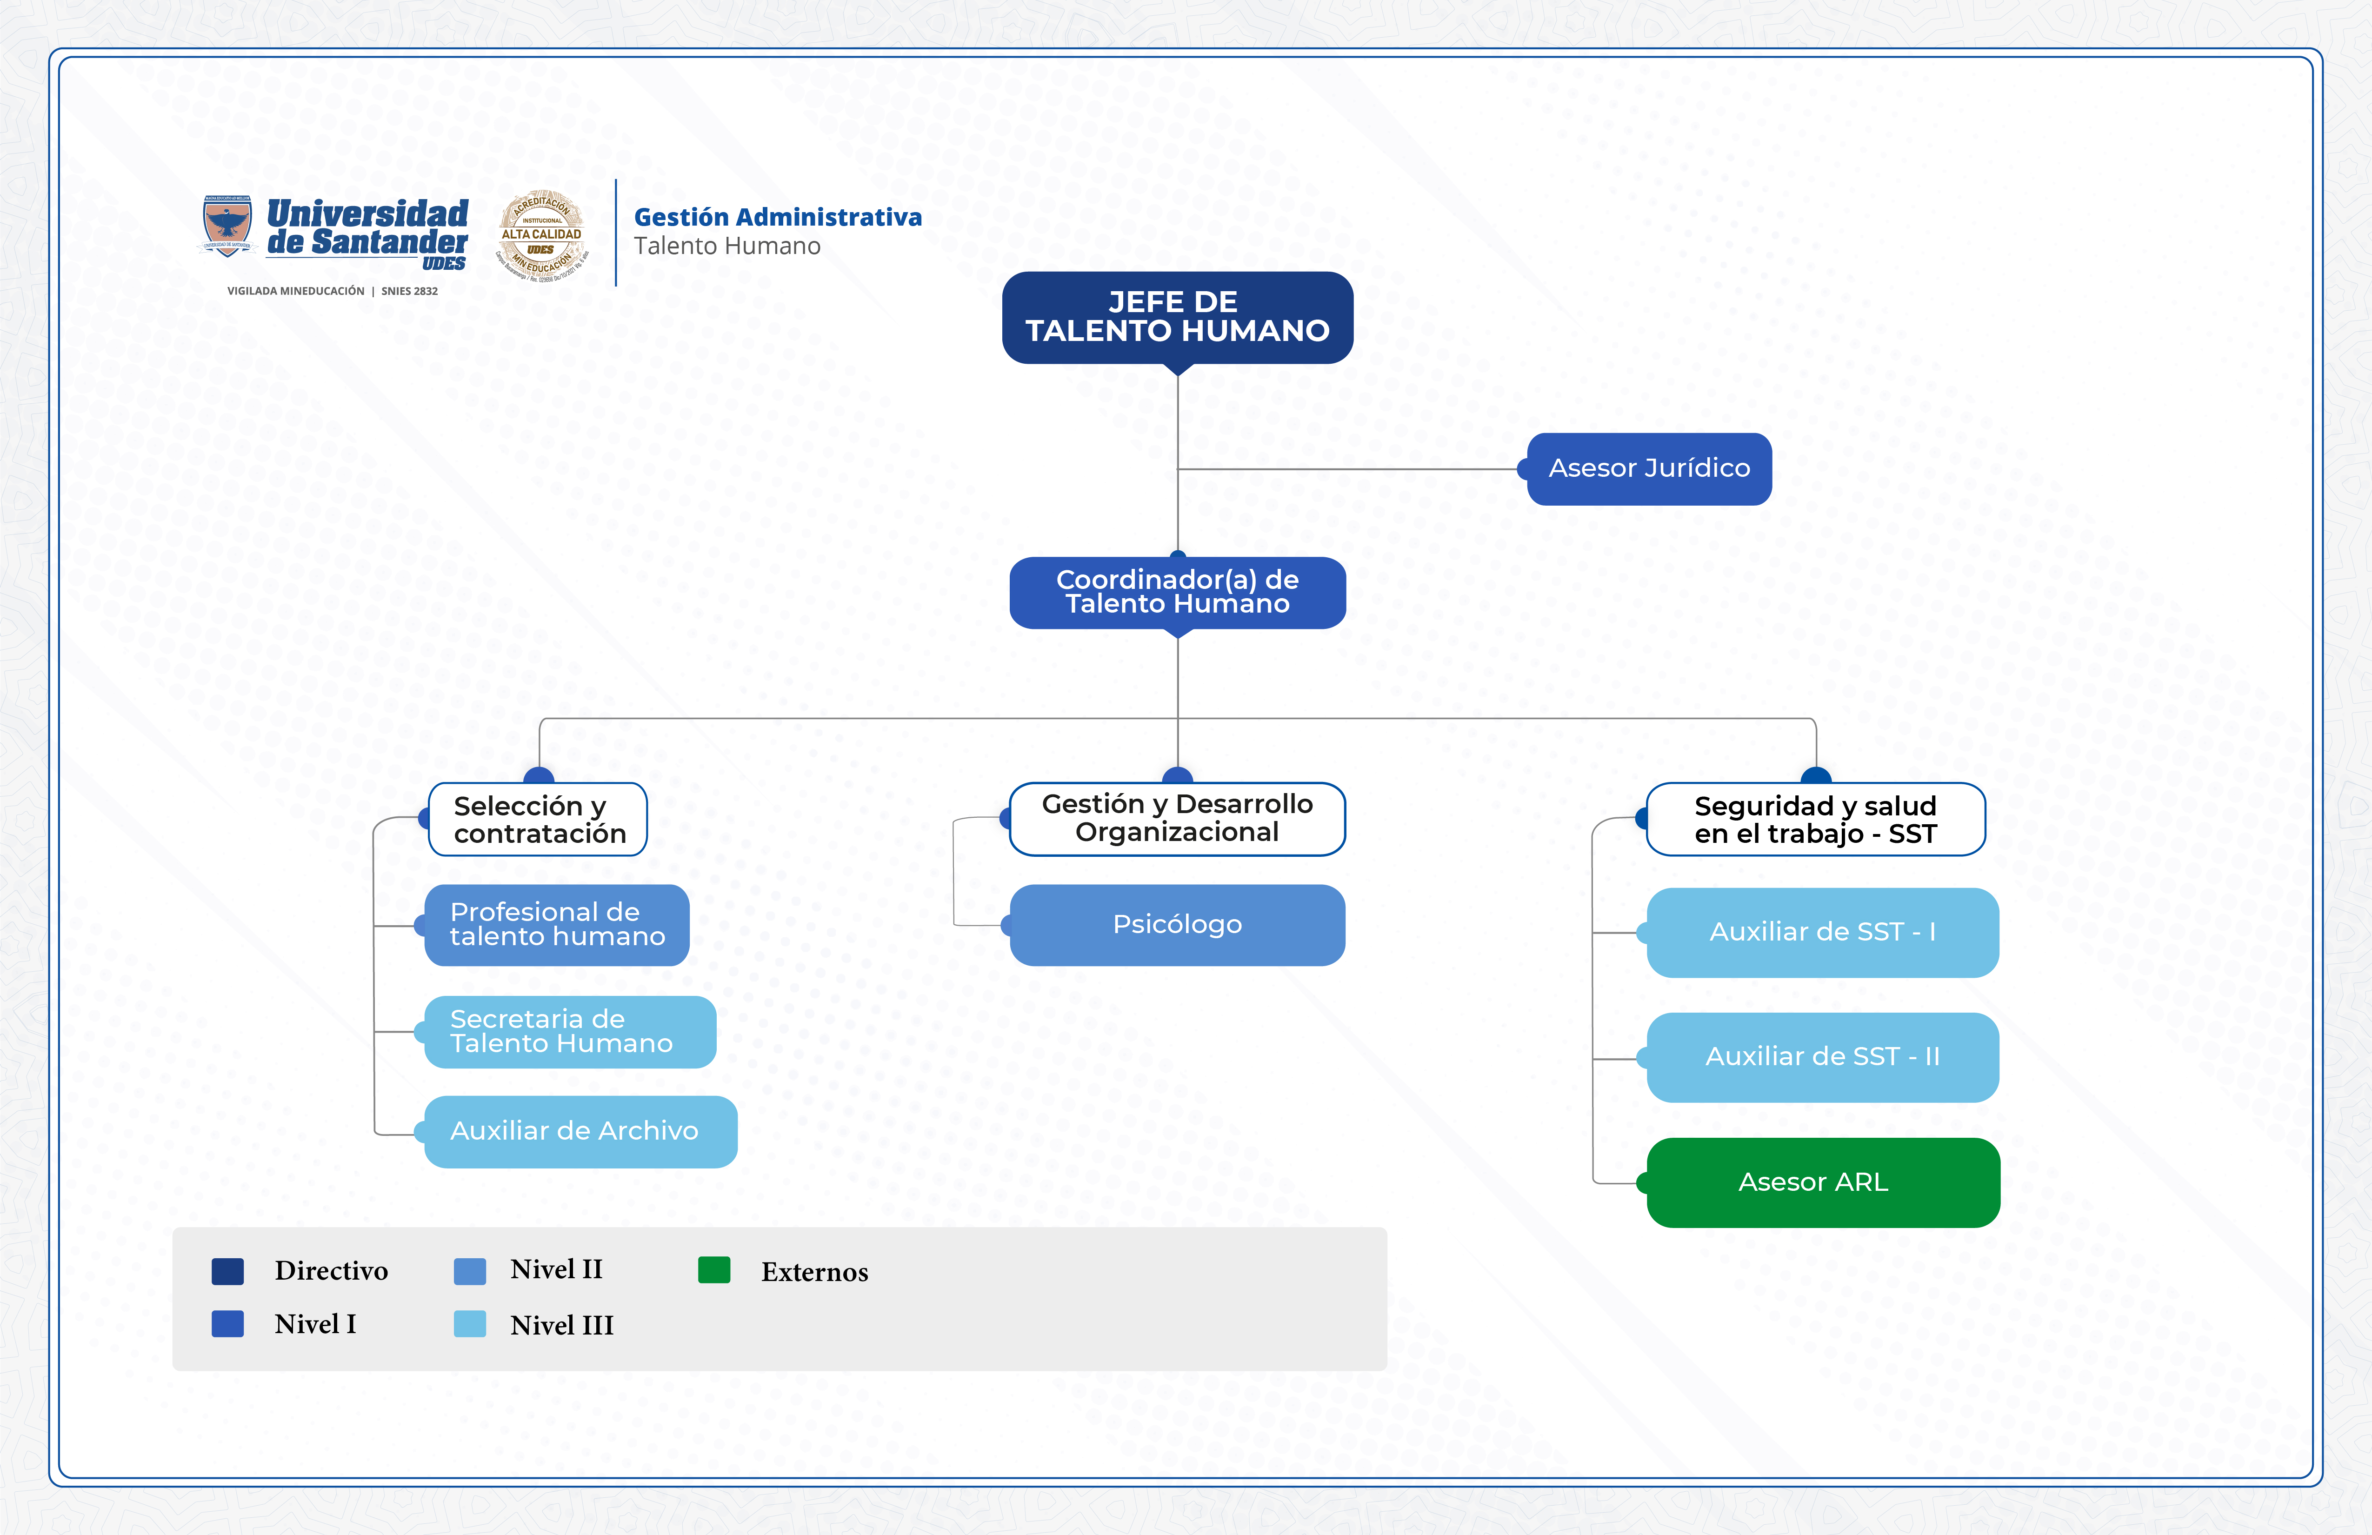Image resolution: width=2372 pixels, height=1535 pixels.
Task: Select the Selección y contratación heading box
Action: (538, 819)
